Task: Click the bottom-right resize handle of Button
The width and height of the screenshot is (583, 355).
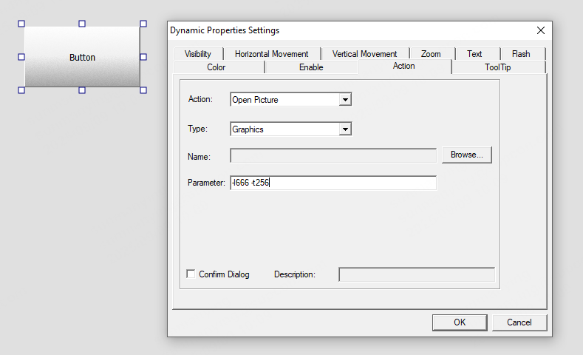Action: pyautogui.click(x=143, y=90)
